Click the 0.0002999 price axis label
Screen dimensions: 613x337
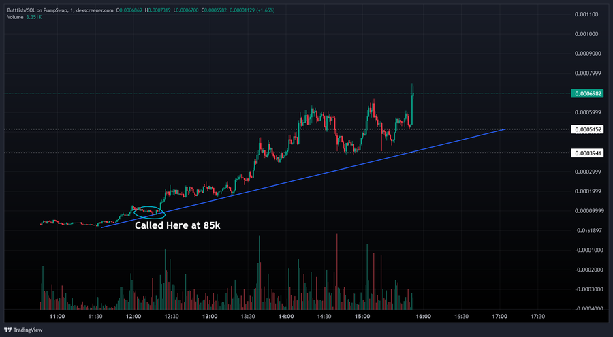pos(588,172)
